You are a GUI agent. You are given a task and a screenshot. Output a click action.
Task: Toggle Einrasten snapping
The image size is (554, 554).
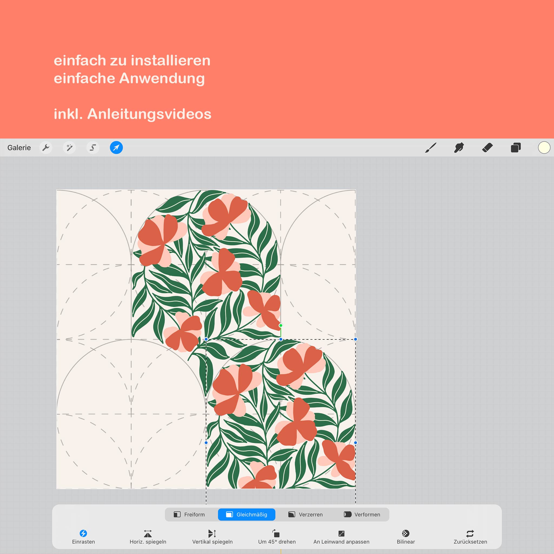tap(83, 537)
